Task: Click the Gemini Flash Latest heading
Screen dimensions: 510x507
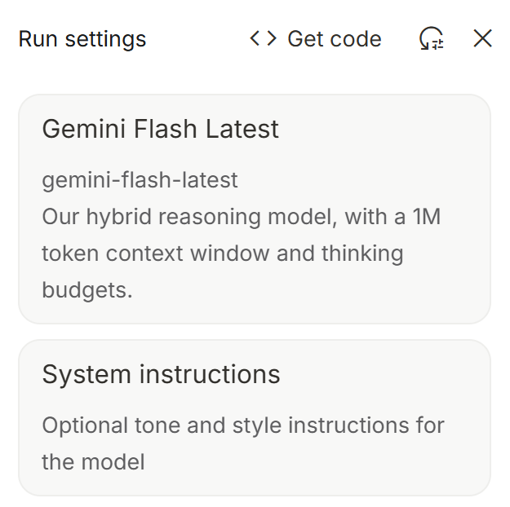Action: [160, 129]
